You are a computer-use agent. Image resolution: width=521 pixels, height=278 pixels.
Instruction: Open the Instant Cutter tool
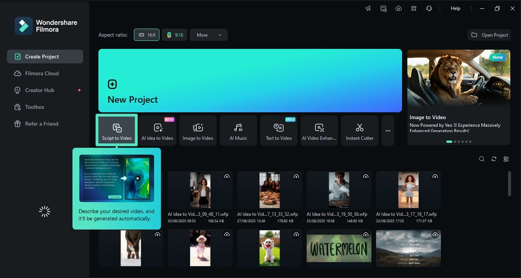click(359, 130)
